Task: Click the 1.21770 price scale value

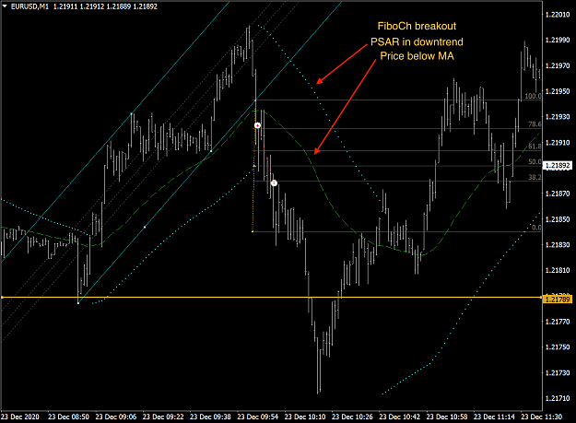Action: (x=558, y=322)
